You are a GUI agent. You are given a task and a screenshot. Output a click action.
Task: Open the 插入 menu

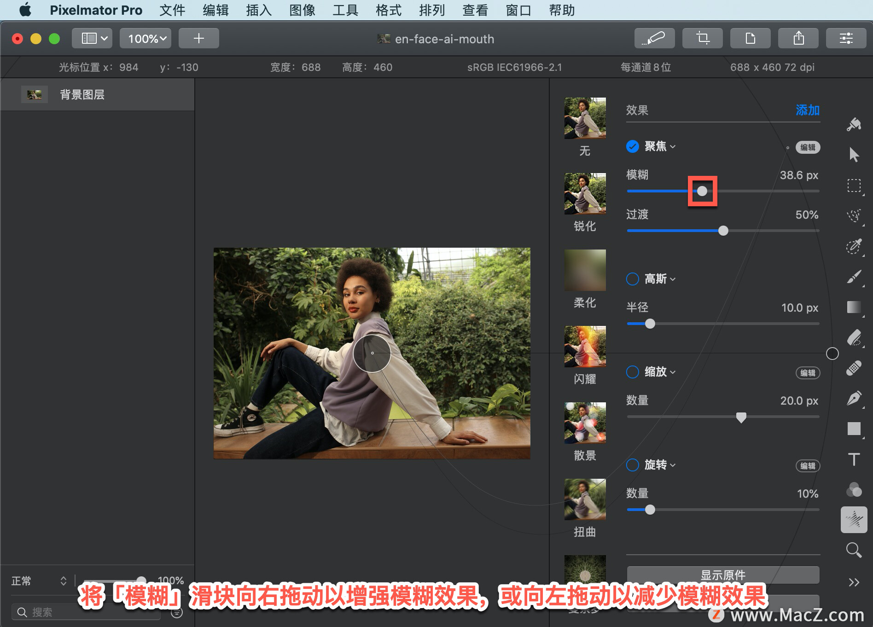[259, 10]
